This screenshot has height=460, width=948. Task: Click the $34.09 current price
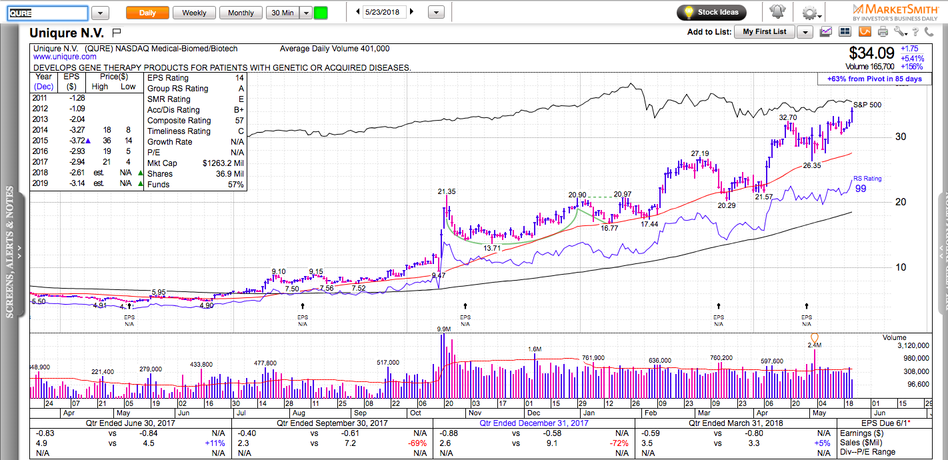(871, 53)
